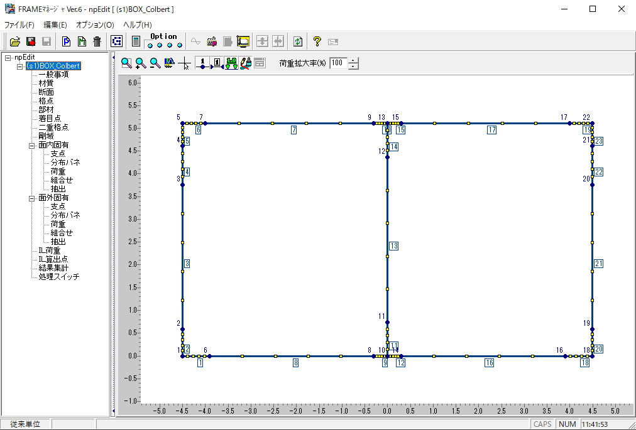Click member label 7 on the top beam
Image resolution: width=636 pixels, height=430 pixels.
(293, 130)
